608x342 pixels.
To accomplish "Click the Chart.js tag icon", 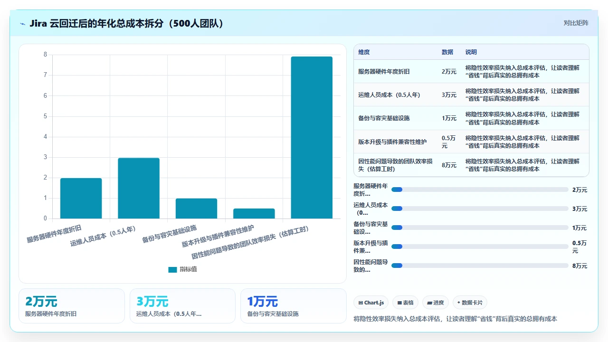I will (361, 303).
